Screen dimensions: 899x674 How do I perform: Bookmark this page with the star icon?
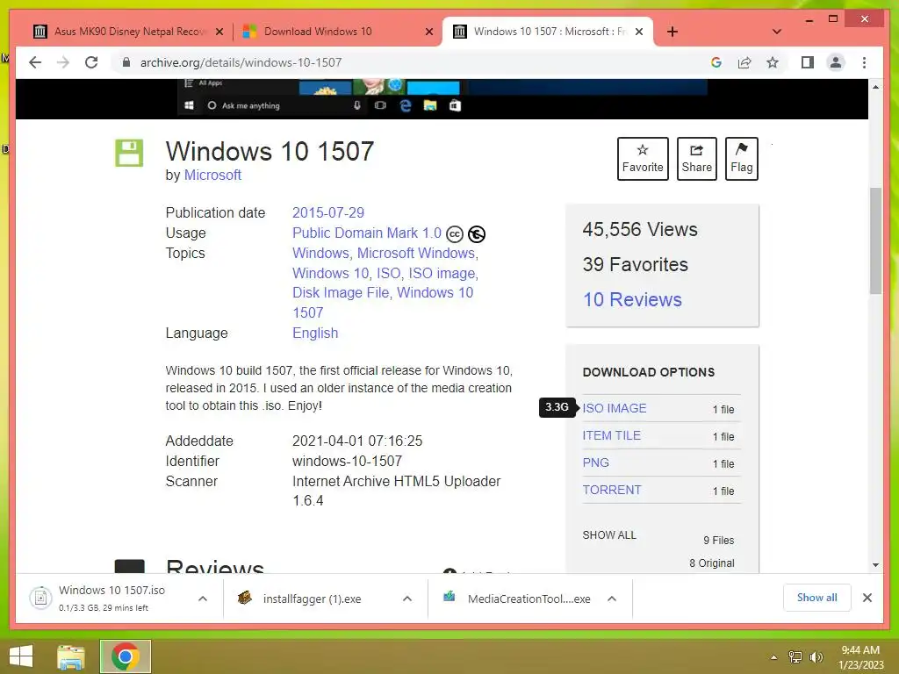(x=773, y=62)
